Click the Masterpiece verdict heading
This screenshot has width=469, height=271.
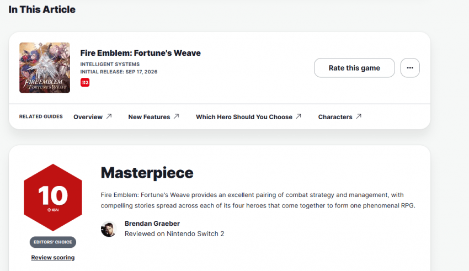pyautogui.click(x=147, y=173)
